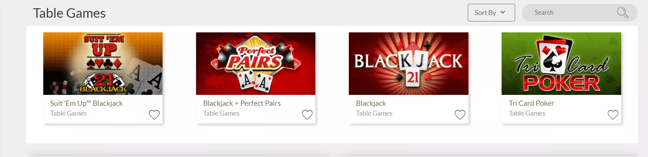The width and height of the screenshot is (648, 157).
Task: Click the magnifying glass search icon
Action: pos(622,13)
